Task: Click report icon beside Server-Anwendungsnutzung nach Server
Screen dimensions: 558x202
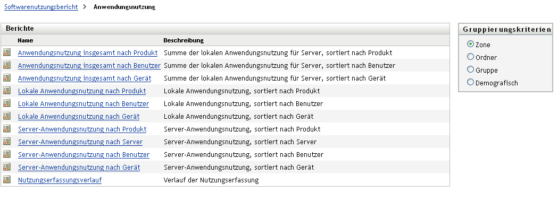Action: pyautogui.click(x=7, y=142)
